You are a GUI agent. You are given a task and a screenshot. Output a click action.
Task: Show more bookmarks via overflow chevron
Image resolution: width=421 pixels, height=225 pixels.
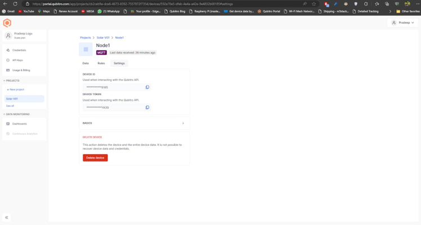(x=390, y=12)
